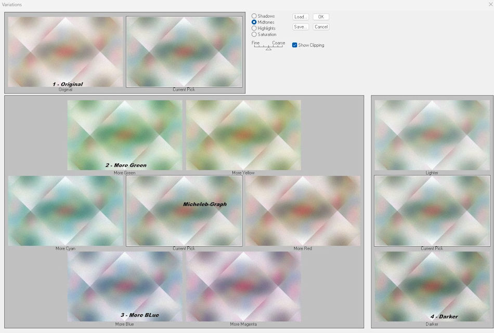Apply the More Cyan variation thumbnail

(x=66, y=210)
